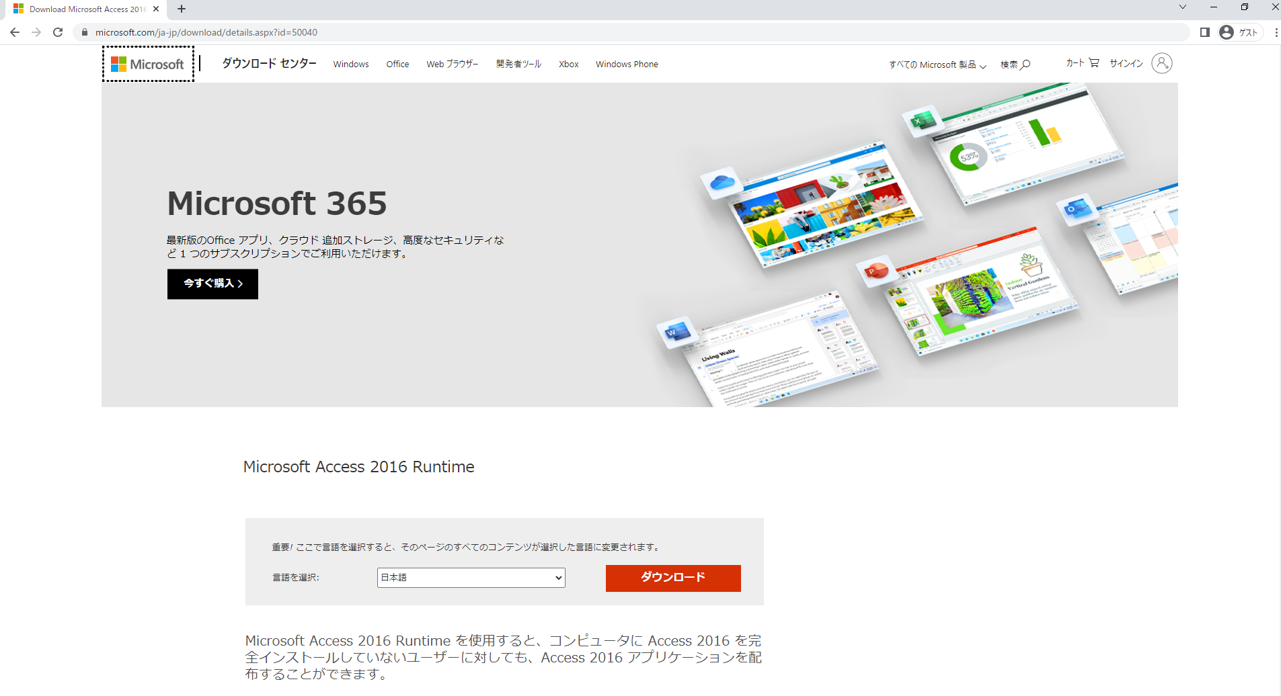Image resolution: width=1281 pixels, height=696 pixels.
Task: Open the shopping cart icon
Action: pos(1094,62)
